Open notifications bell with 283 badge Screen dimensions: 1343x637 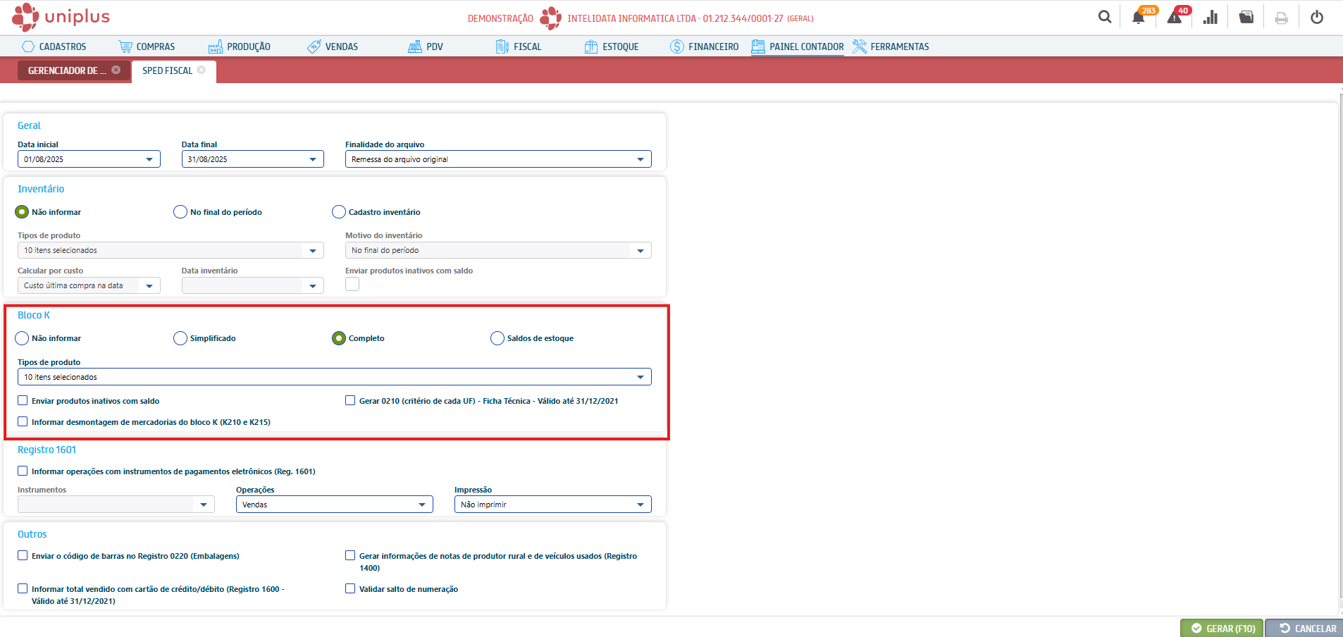[1138, 17]
